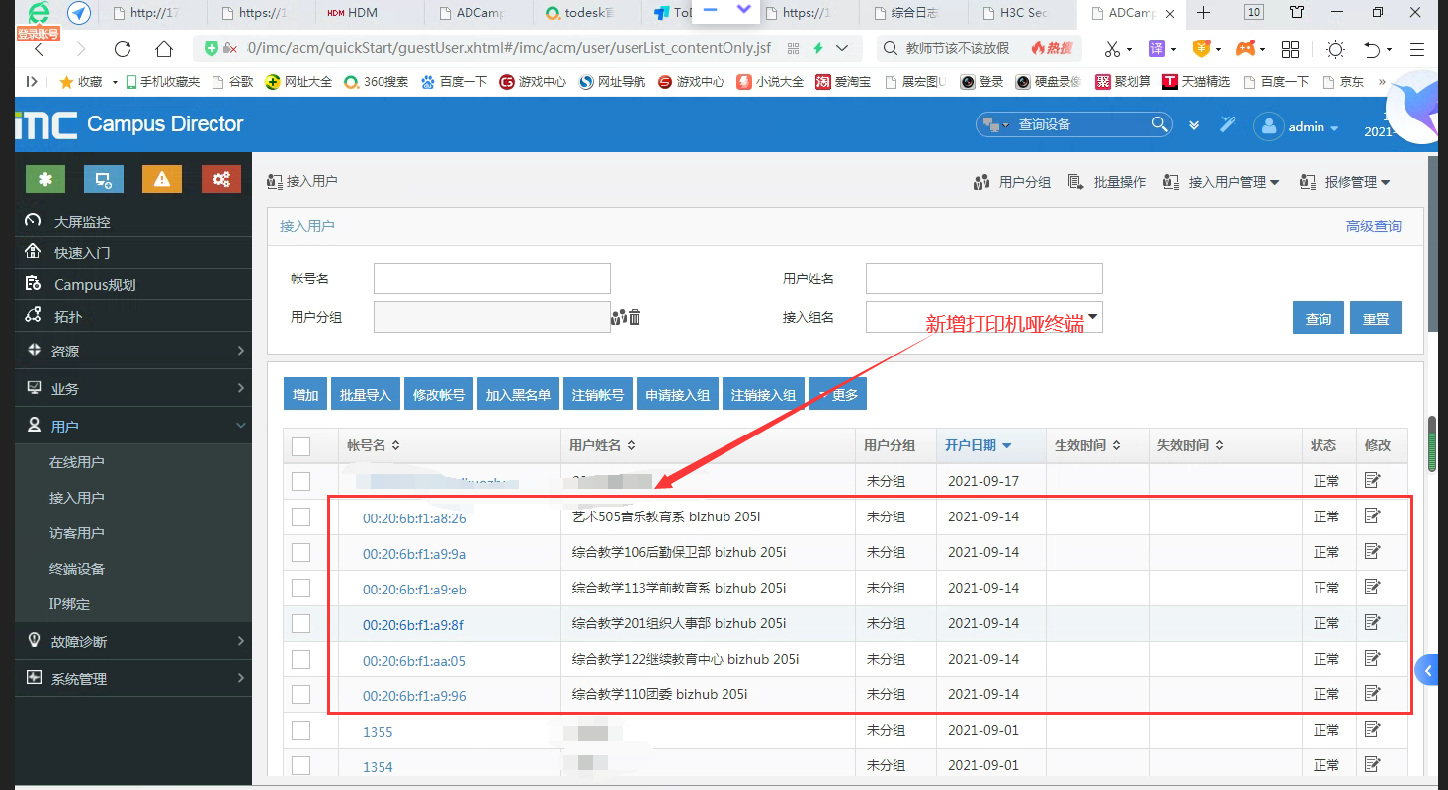
Task: Click the 帐号名 input field
Action: 492,278
